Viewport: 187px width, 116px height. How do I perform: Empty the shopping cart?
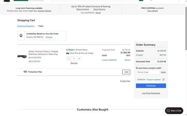tap(125, 81)
